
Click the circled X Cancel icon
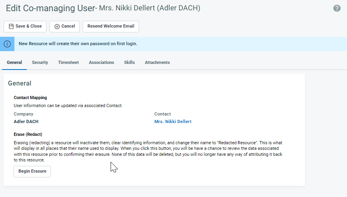57,26
